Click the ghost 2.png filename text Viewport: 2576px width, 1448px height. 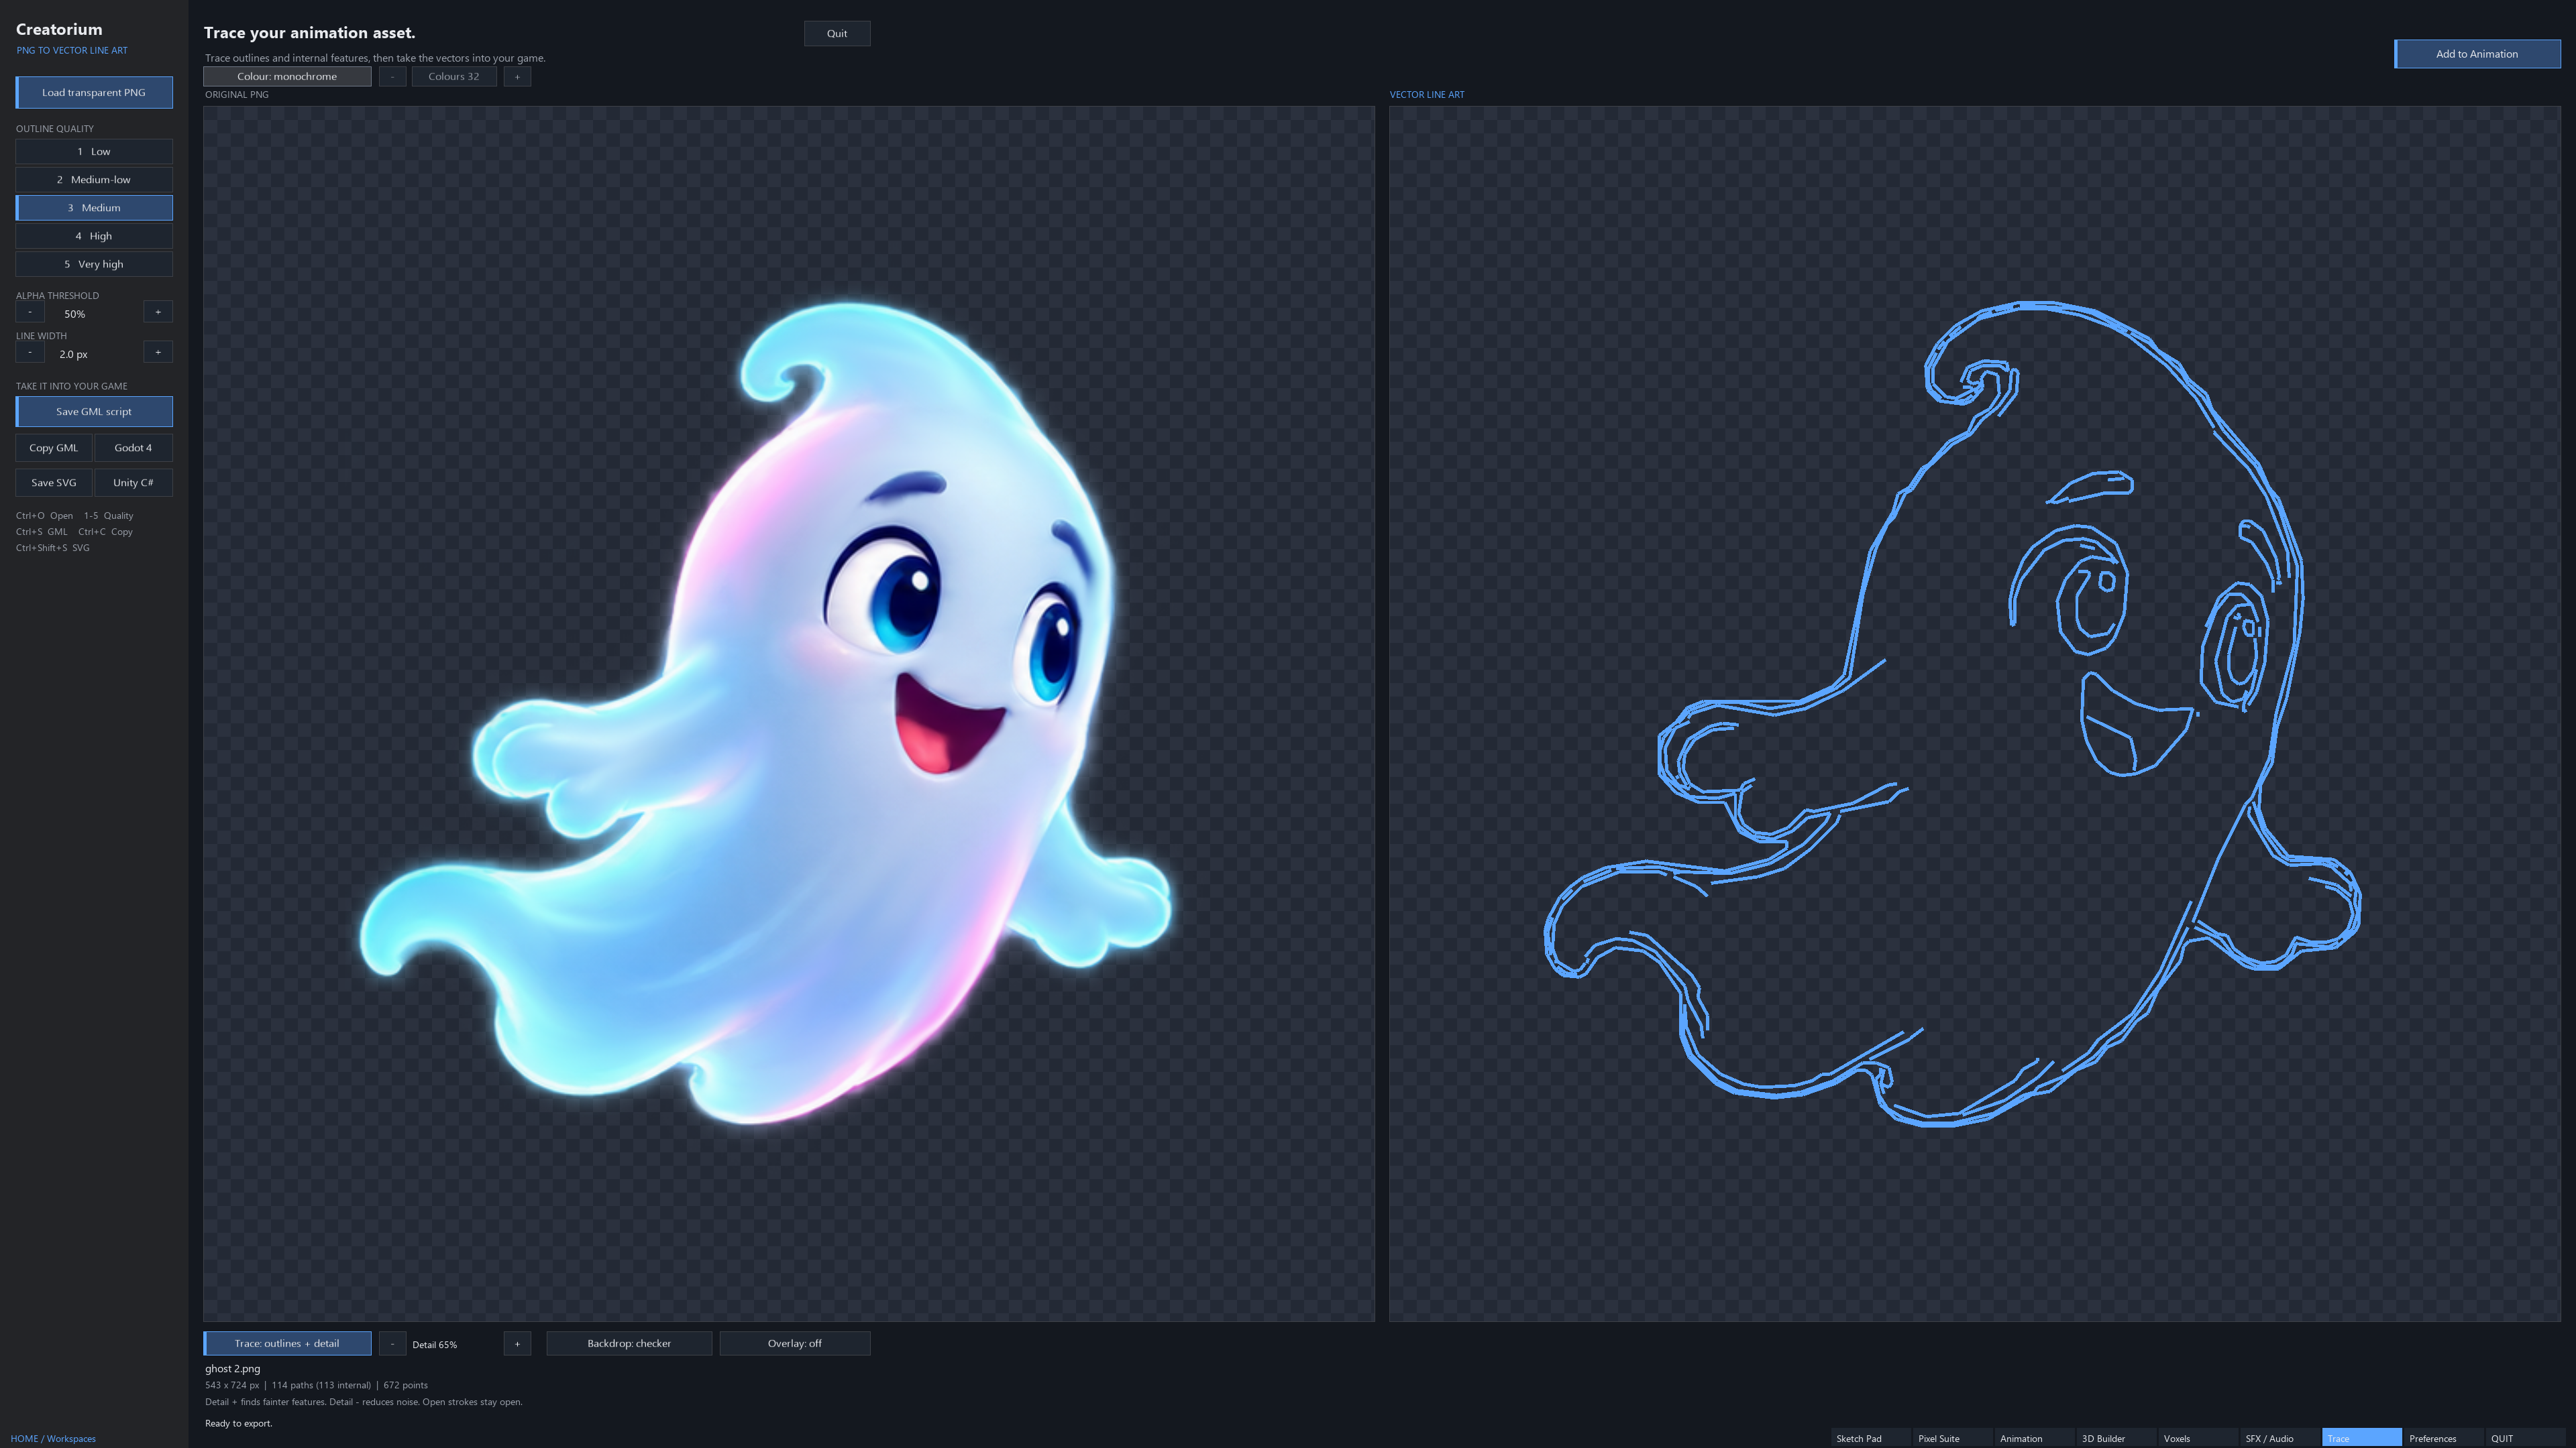233,1369
